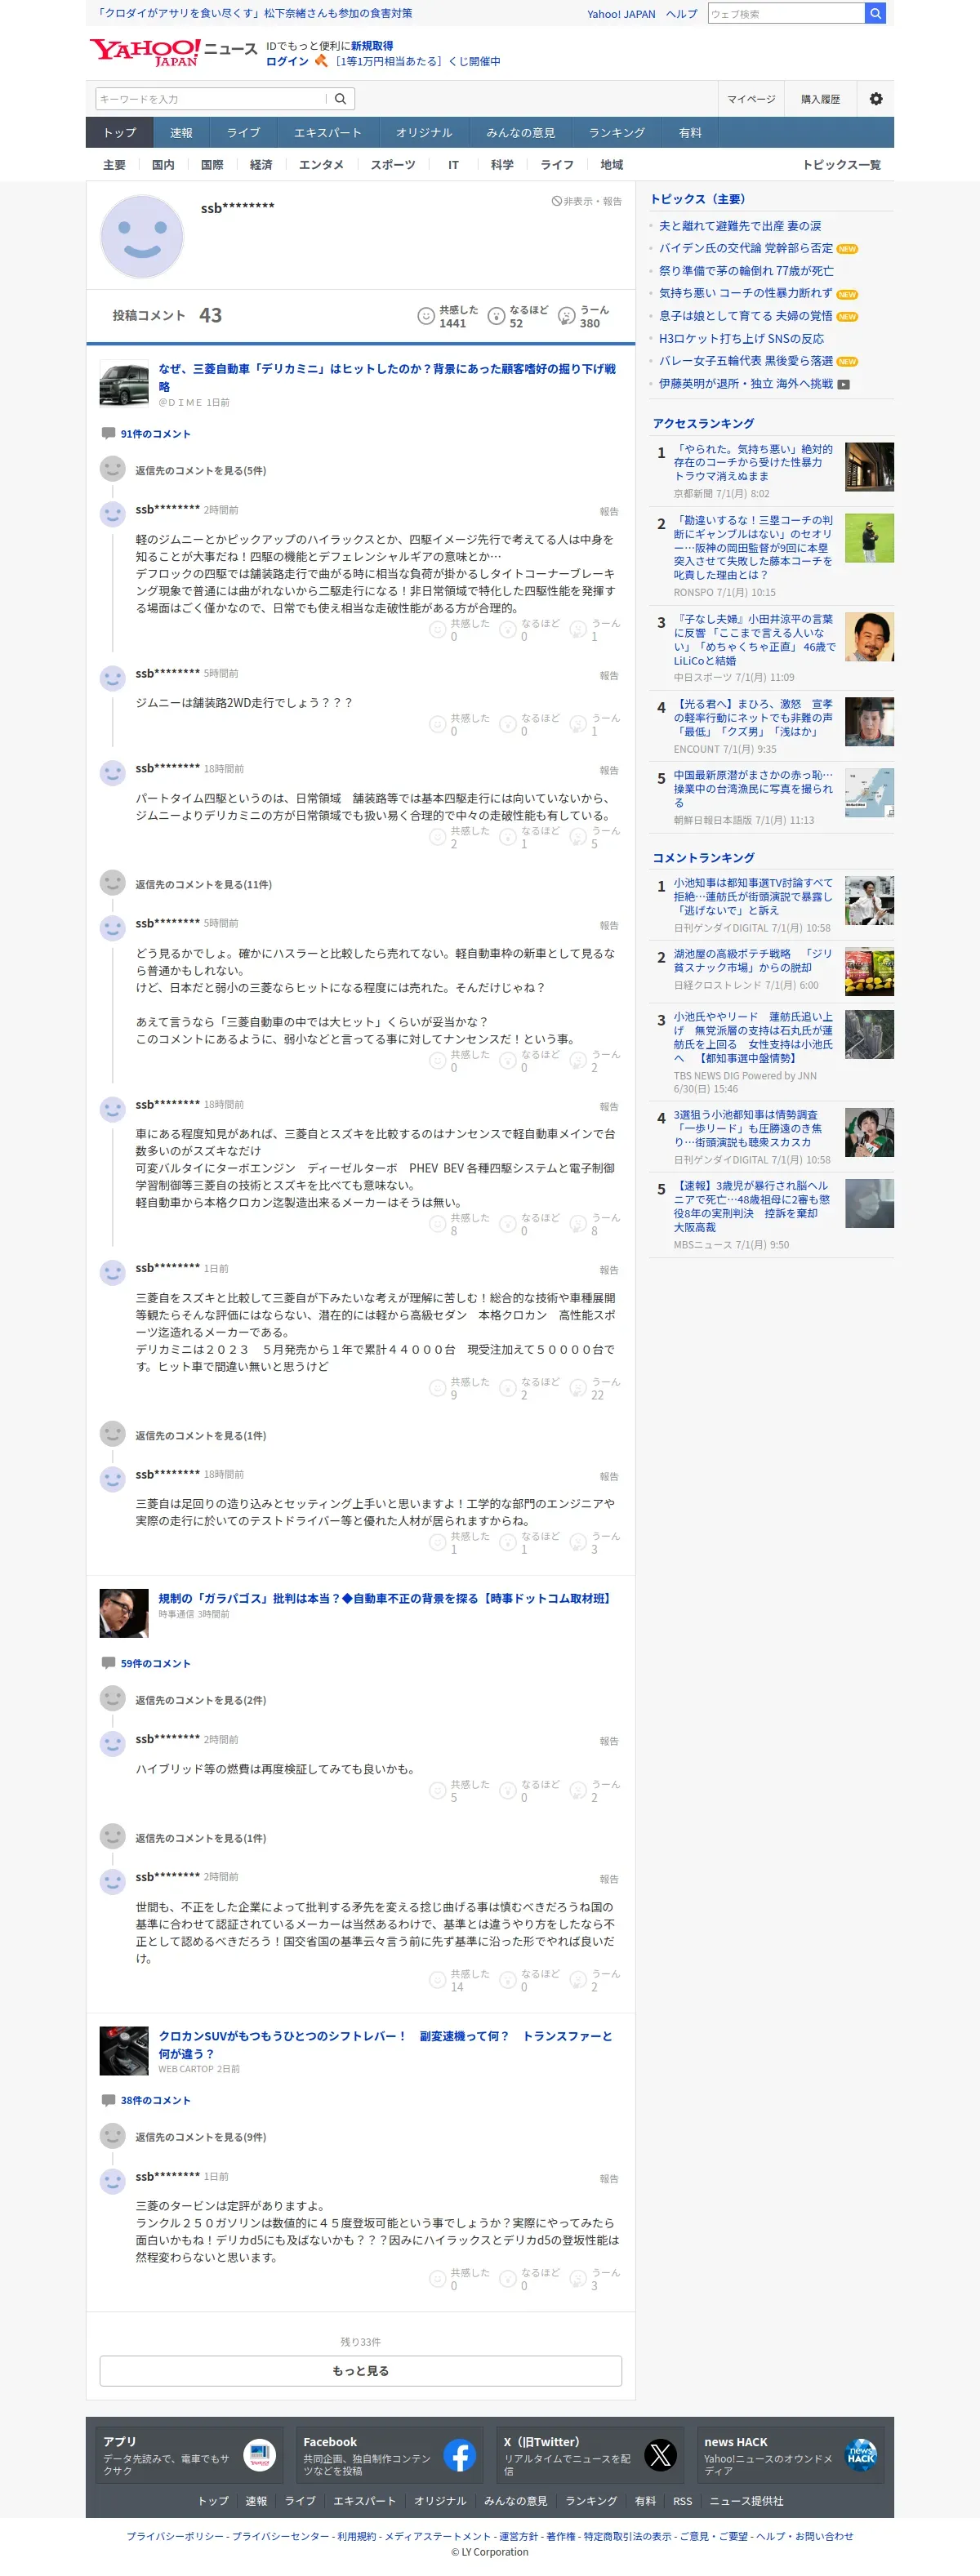
Task: Expand the 返信先のコメントを見る(1件) above the 三菱自は足回り comment
Action: click(x=200, y=1435)
